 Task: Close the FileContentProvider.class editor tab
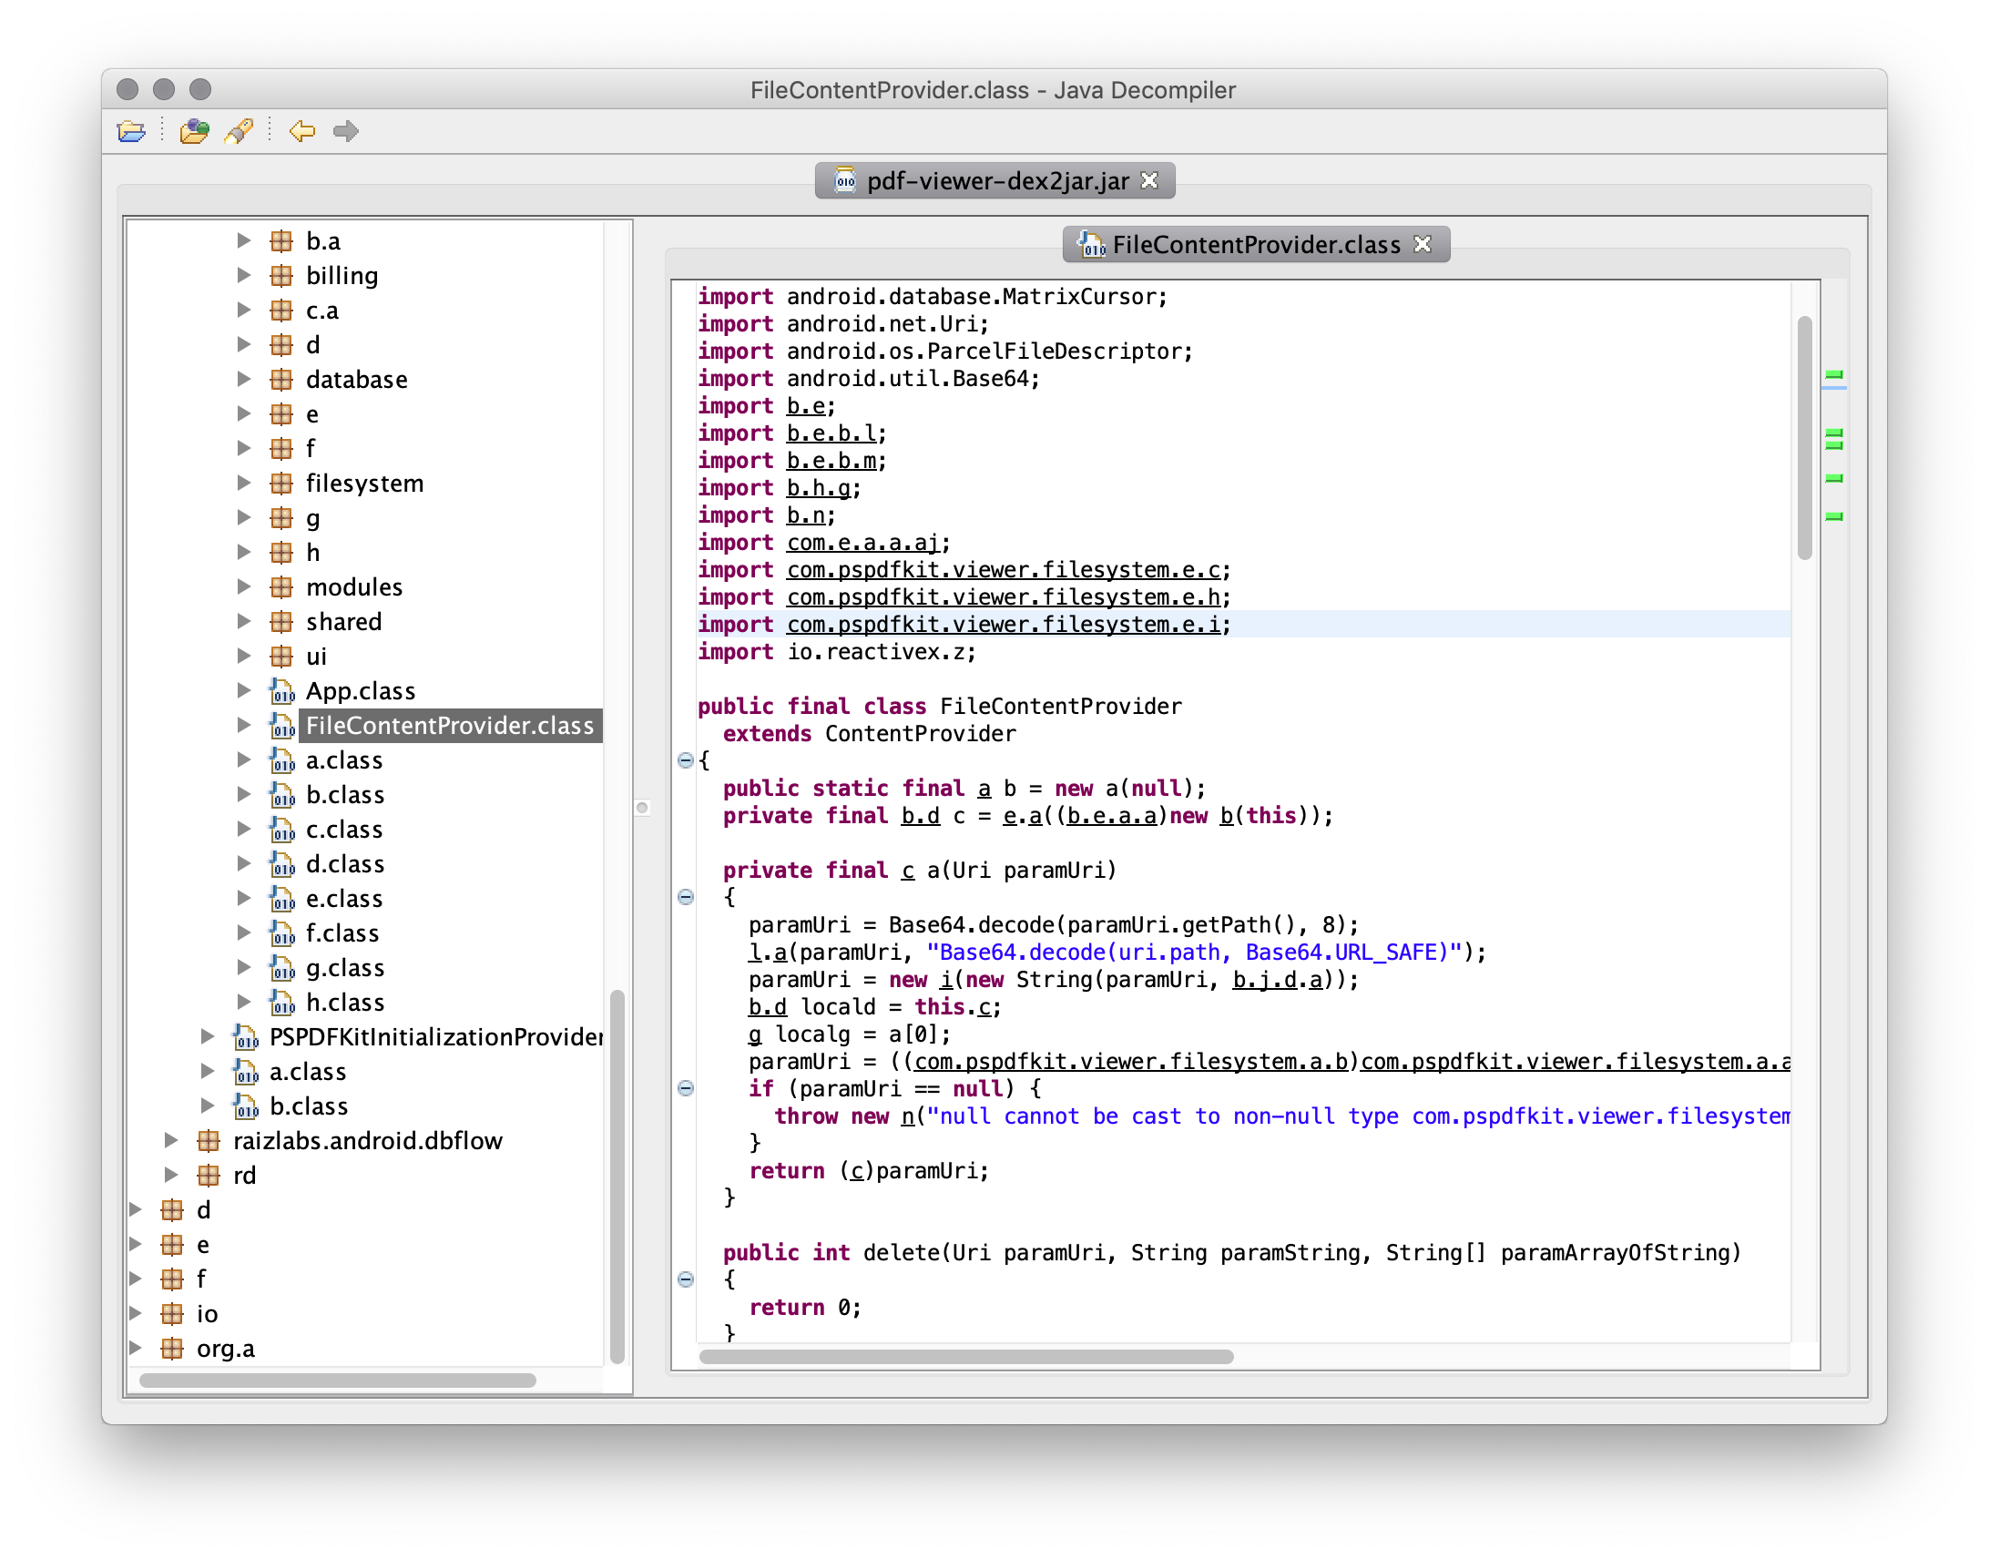pyautogui.click(x=1423, y=245)
